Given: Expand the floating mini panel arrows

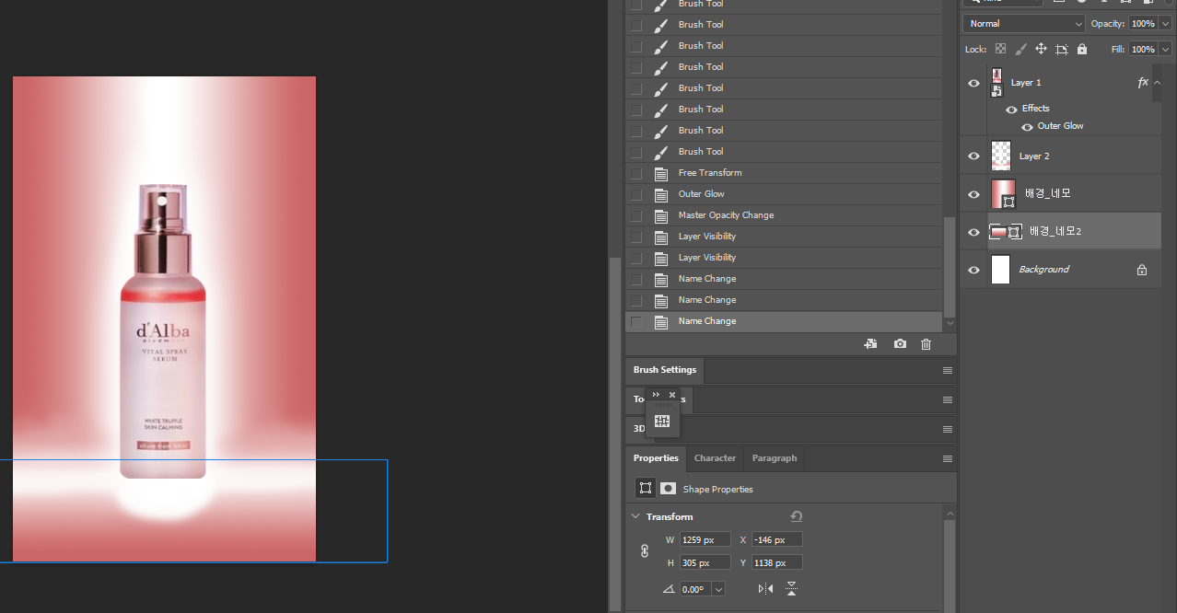Looking at the screenshot, I should click(x=656, y=395).
